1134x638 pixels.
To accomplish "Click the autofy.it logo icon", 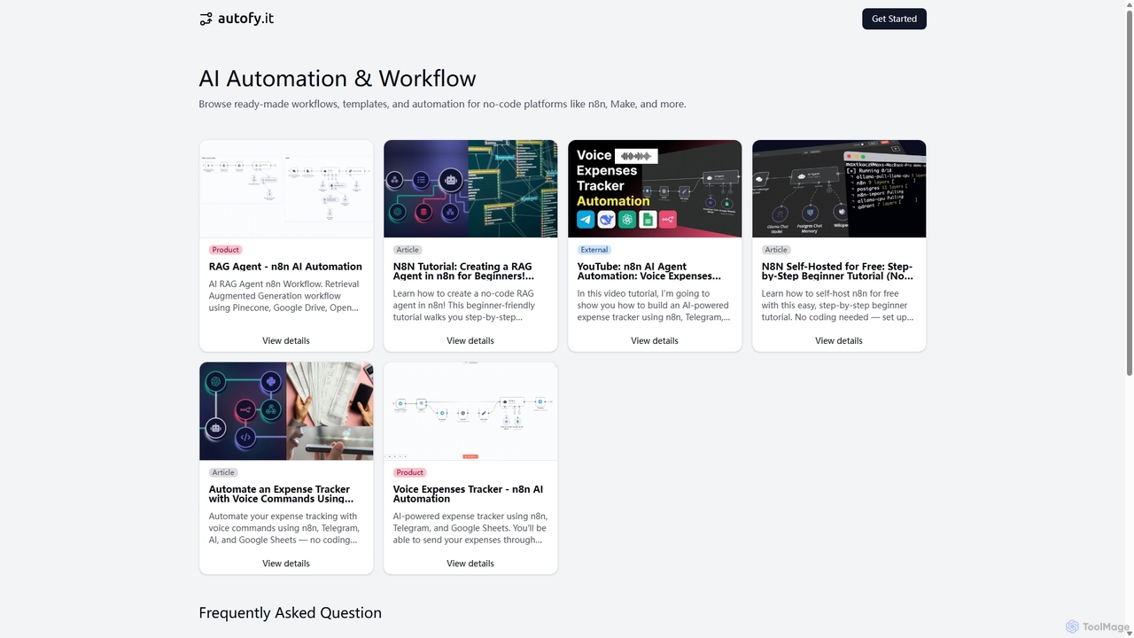I will coord(206,19).
